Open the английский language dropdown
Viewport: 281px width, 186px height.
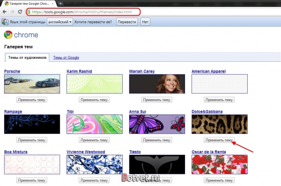(60, 22)
